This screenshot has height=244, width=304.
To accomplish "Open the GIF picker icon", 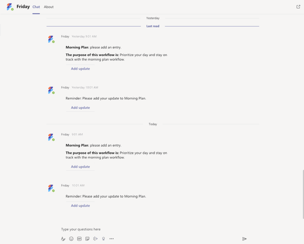I will coord(79,239).
